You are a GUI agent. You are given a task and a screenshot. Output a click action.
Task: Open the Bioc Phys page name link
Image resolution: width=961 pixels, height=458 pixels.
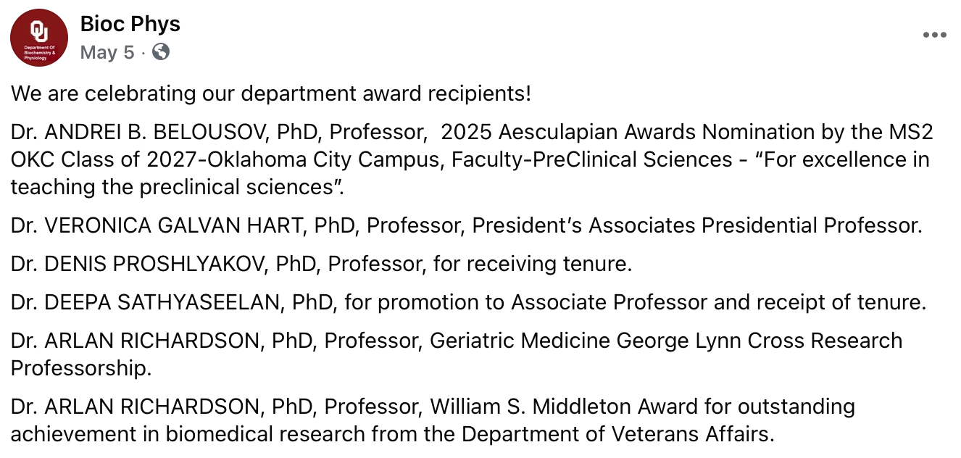point(130,25)
